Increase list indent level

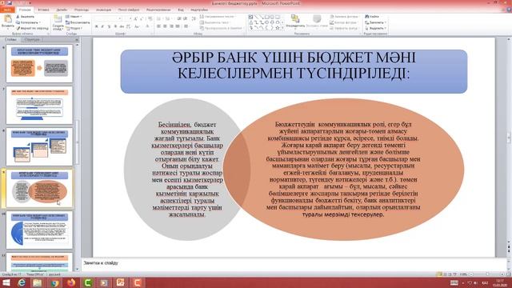click(185, 18)
